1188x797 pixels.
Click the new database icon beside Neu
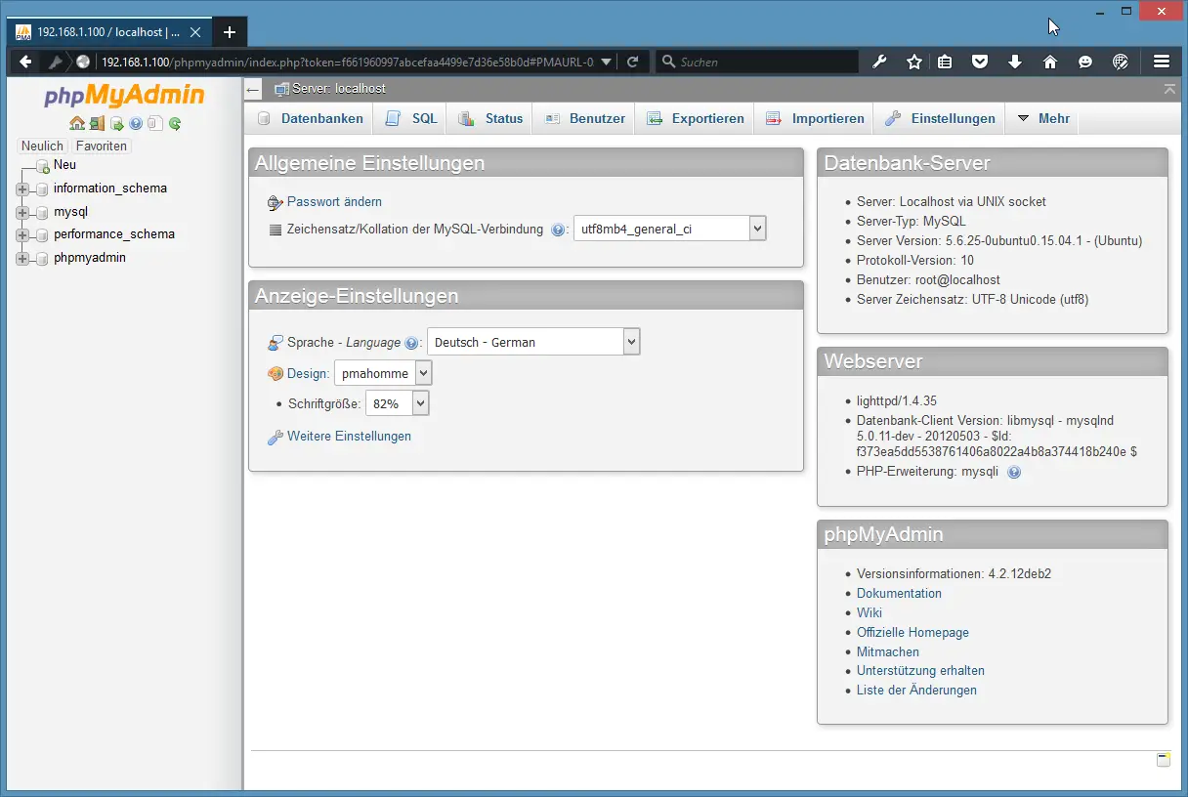[x=42, y=166]
